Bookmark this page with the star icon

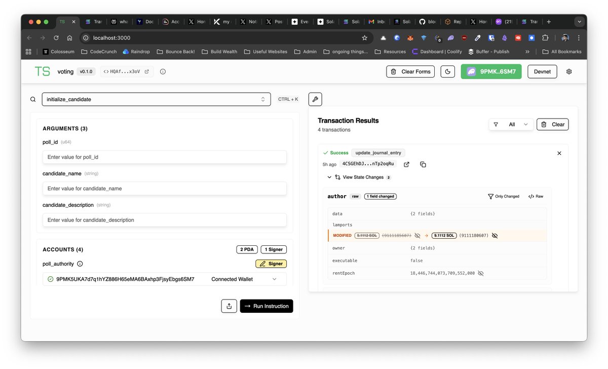[364, 38]
